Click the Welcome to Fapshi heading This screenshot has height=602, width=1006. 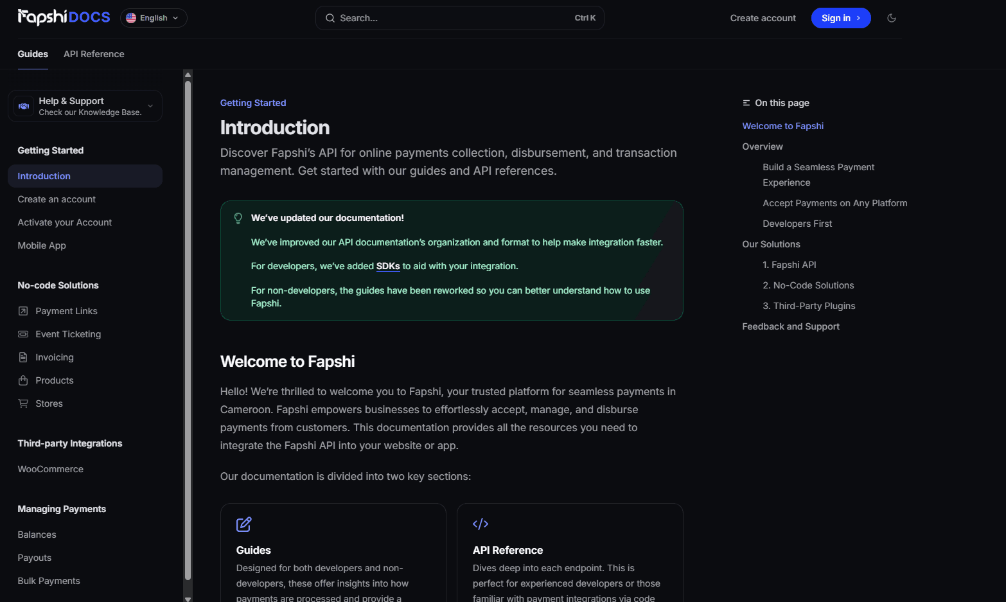[x=287, y=361]
